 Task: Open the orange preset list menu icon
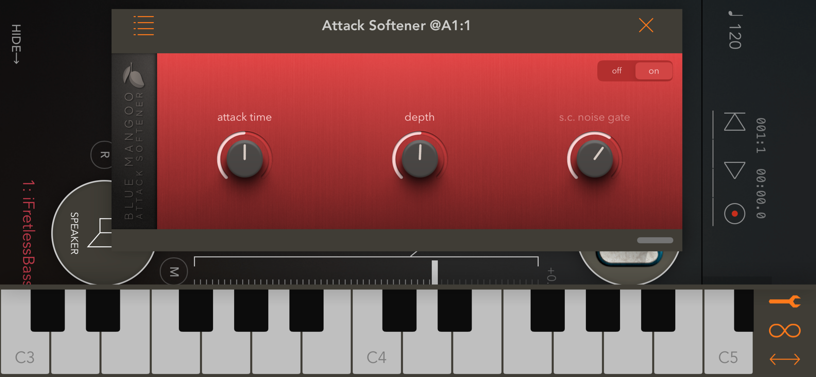coord(144,25)
